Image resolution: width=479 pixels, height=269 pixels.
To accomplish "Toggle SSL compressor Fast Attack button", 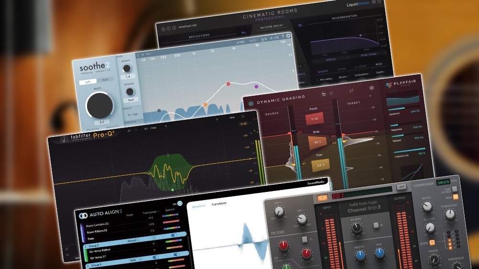I will [x=455, y=189].
